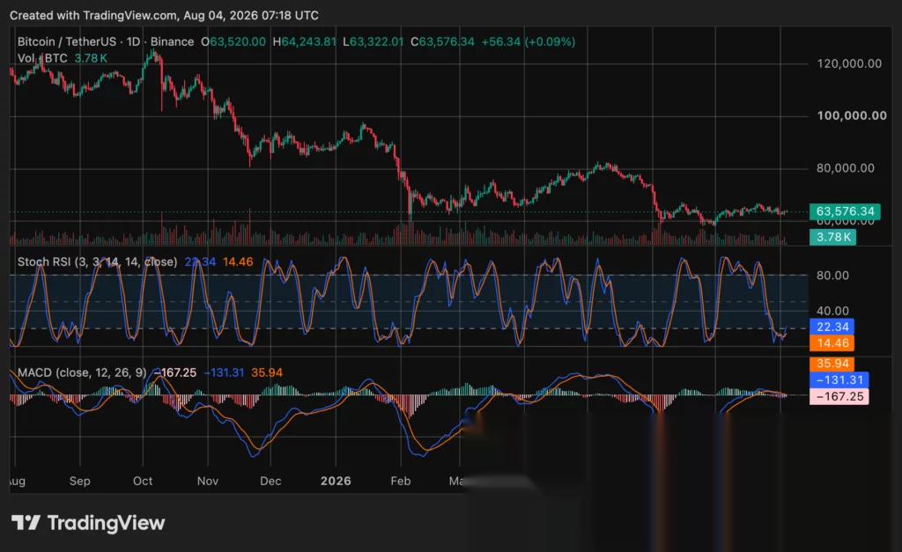
Task: Click the orange 35.94 axis tag
Action: coord(832,364)
